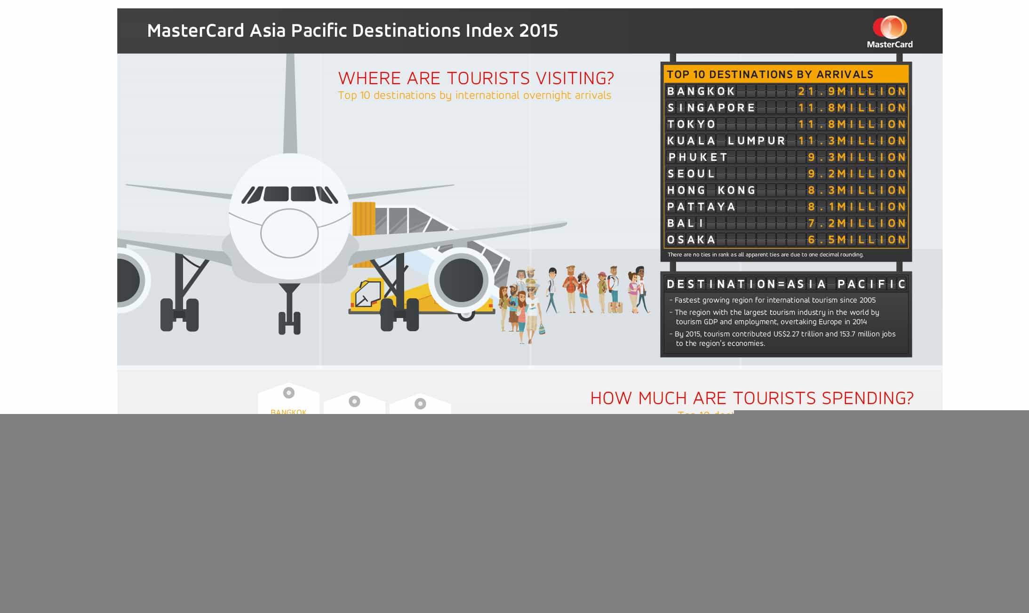Select the Singapore arrivals row
The height and width of the screenshot is (613, 1029).
[x=786, y=108]
